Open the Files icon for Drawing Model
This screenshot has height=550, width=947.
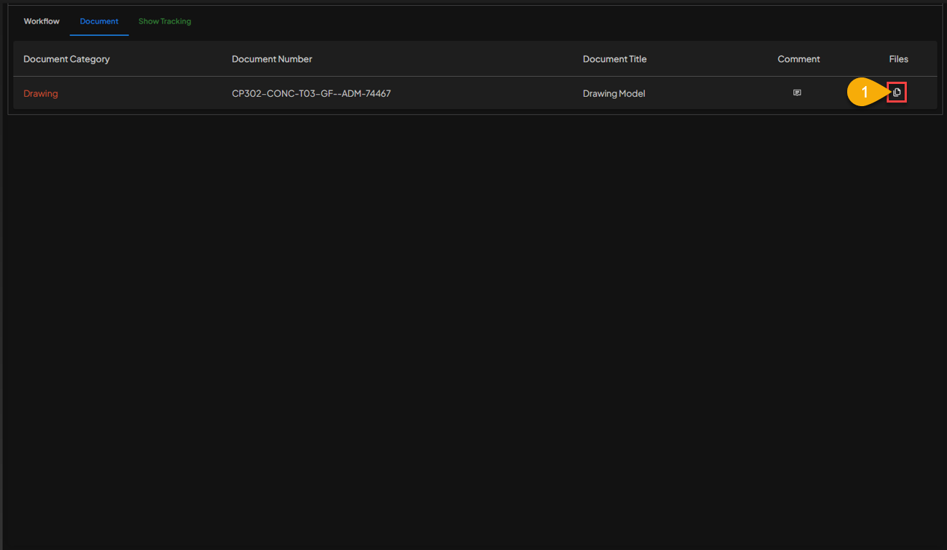tap(897, 93)
